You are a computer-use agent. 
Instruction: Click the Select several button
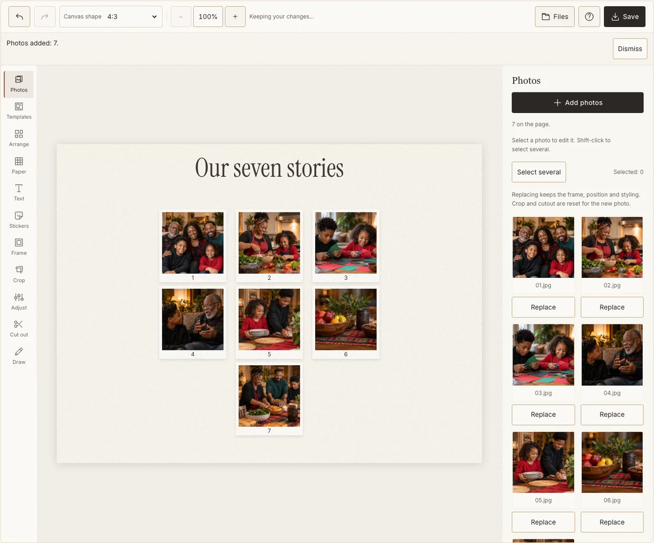tap(539, 172)
